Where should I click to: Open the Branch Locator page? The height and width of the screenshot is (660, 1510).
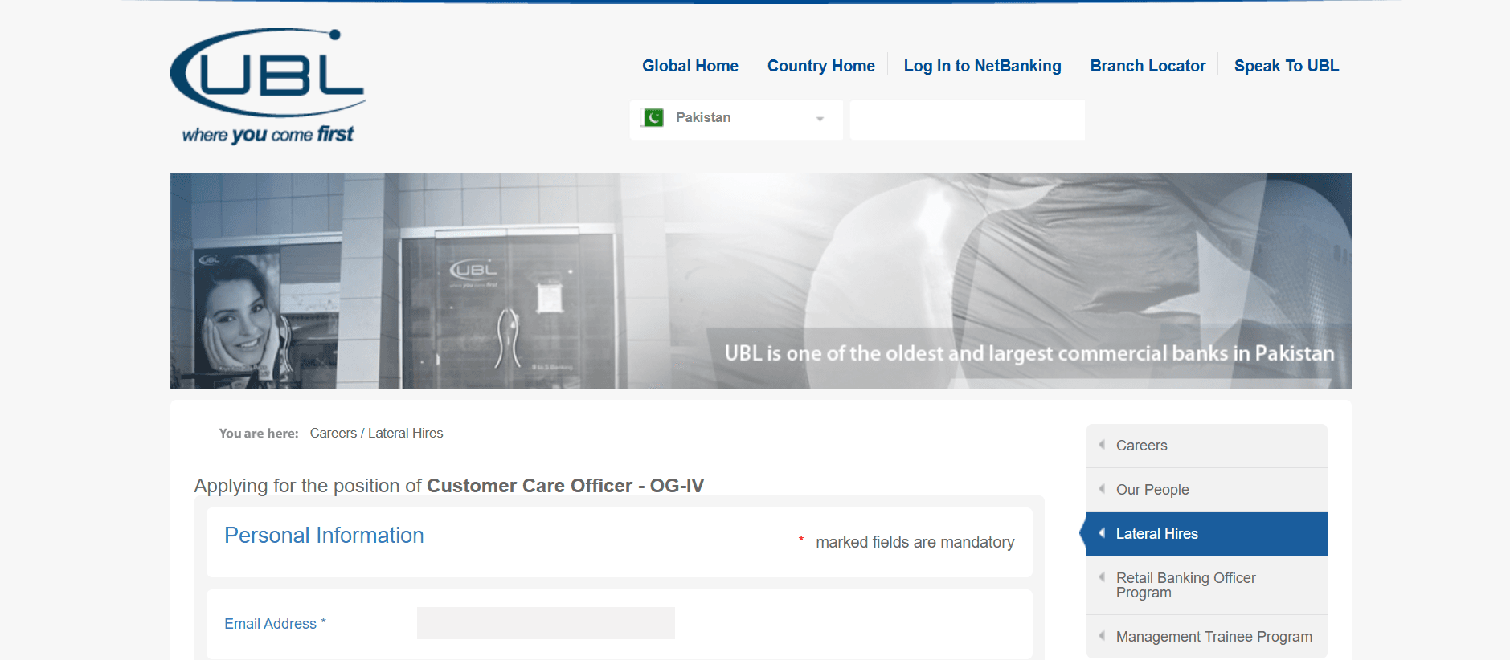pyautogui.click(x=1148, y=66)
